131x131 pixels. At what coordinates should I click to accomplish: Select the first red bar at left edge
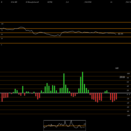[2, 97]
